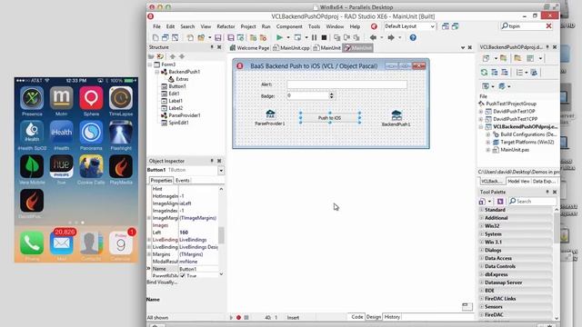Image resolution: width=582 pixels, height=327 pixels.
Task: Switch to the Code view tab
Action: point(357,317)
